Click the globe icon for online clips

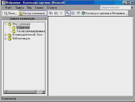(x=83, y=13)
